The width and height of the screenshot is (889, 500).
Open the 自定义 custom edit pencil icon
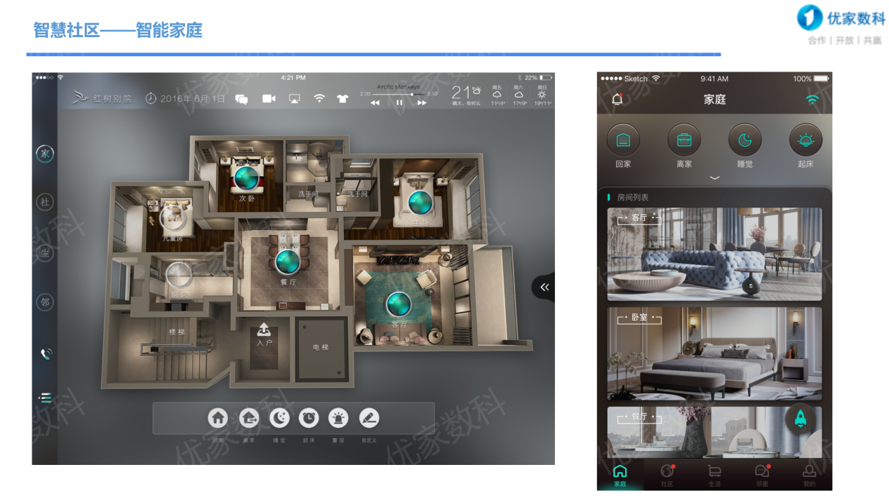click(369, 419)
